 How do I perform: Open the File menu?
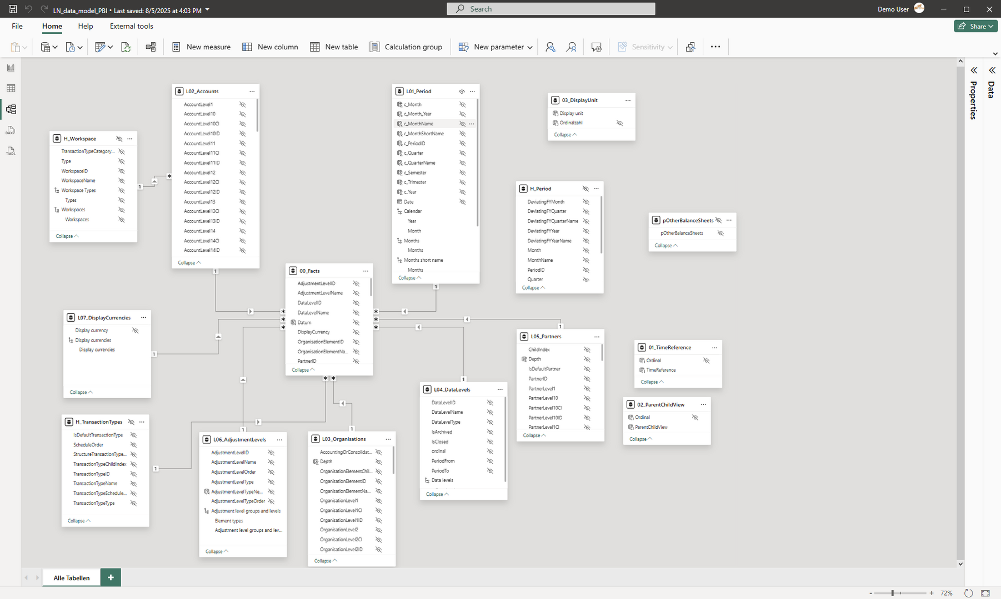coord(17,26)
